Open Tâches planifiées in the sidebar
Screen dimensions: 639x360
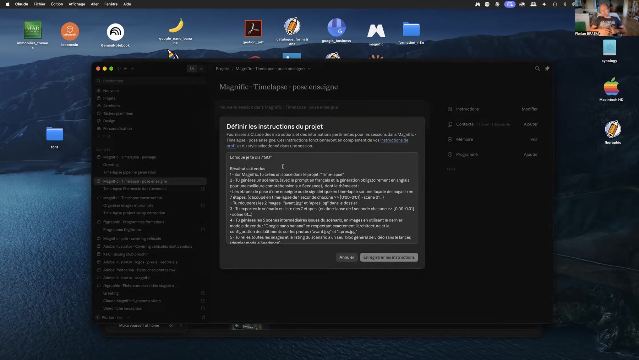(118, 113)
